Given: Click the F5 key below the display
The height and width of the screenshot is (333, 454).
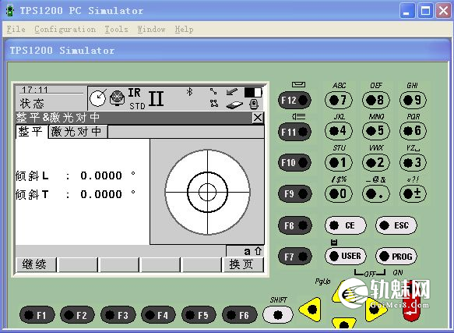Looking at the screenshot, I should click(199, 315).
